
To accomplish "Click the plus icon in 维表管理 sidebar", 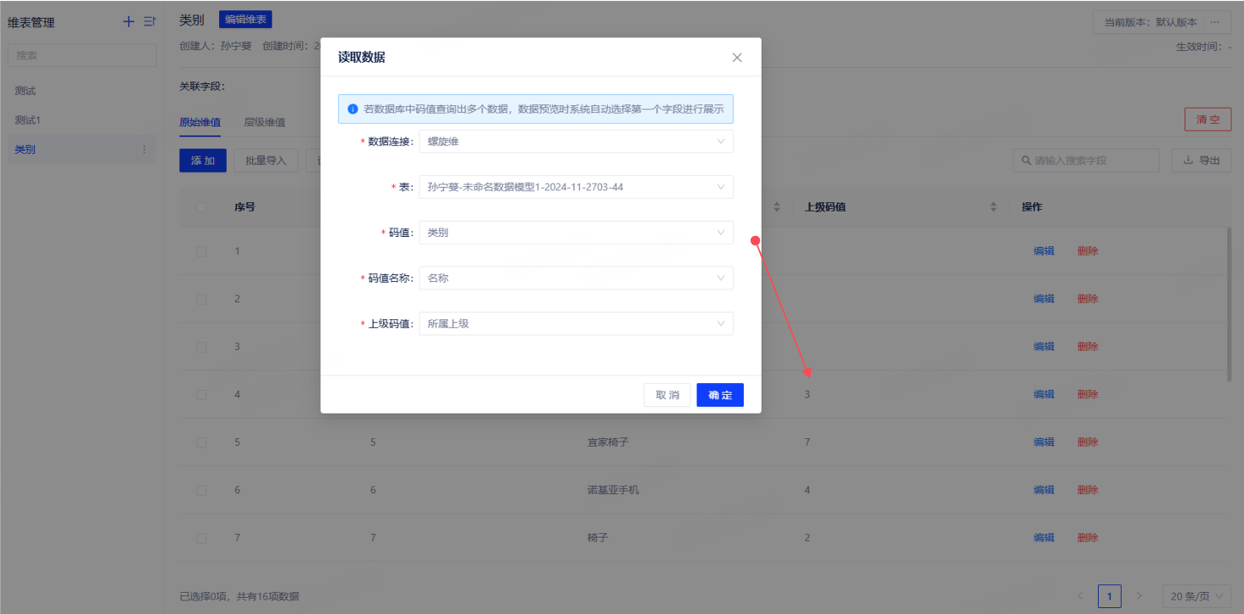I will 129,22.
